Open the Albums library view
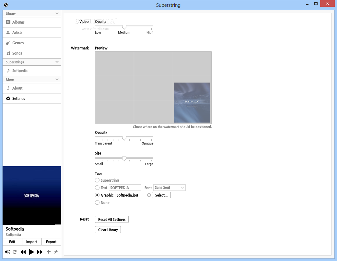The image size is (337, 261). point(32,22)
